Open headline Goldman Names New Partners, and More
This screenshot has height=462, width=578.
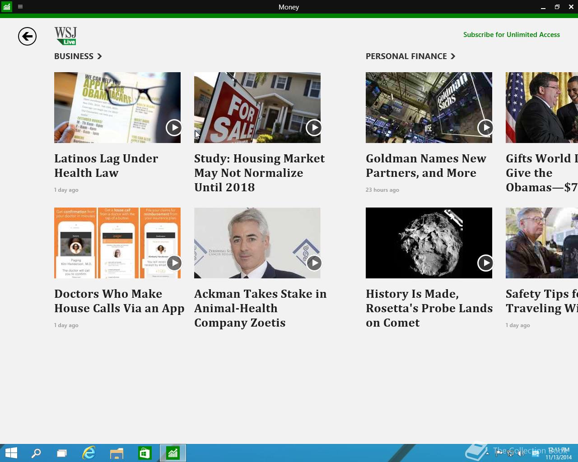[426, 166]
